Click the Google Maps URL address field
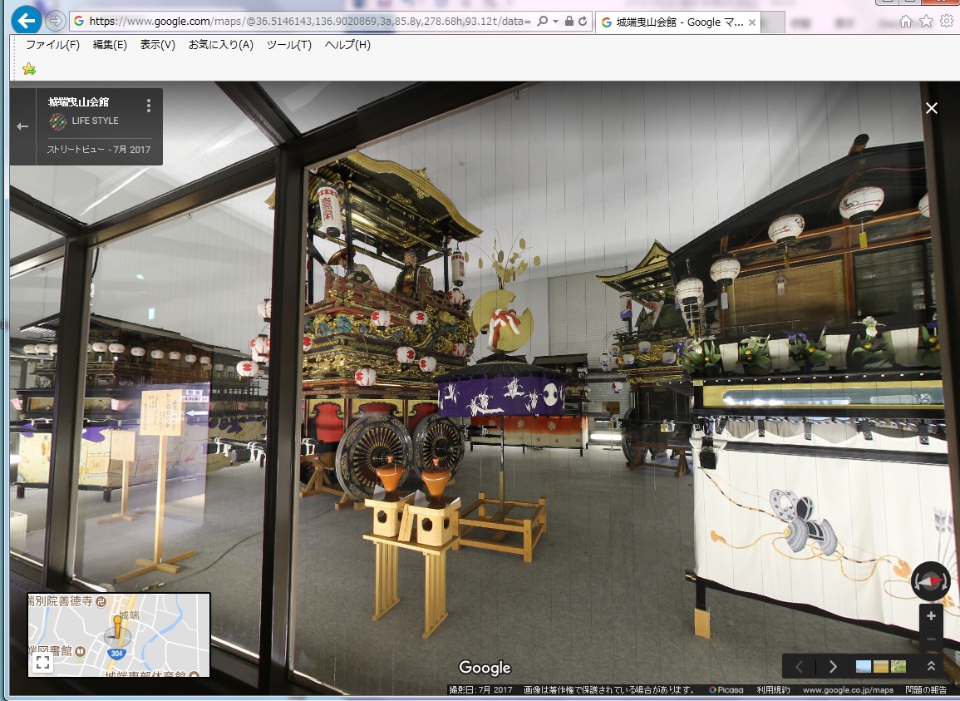Screen dimensions: 960x701 tap(310, 22)
